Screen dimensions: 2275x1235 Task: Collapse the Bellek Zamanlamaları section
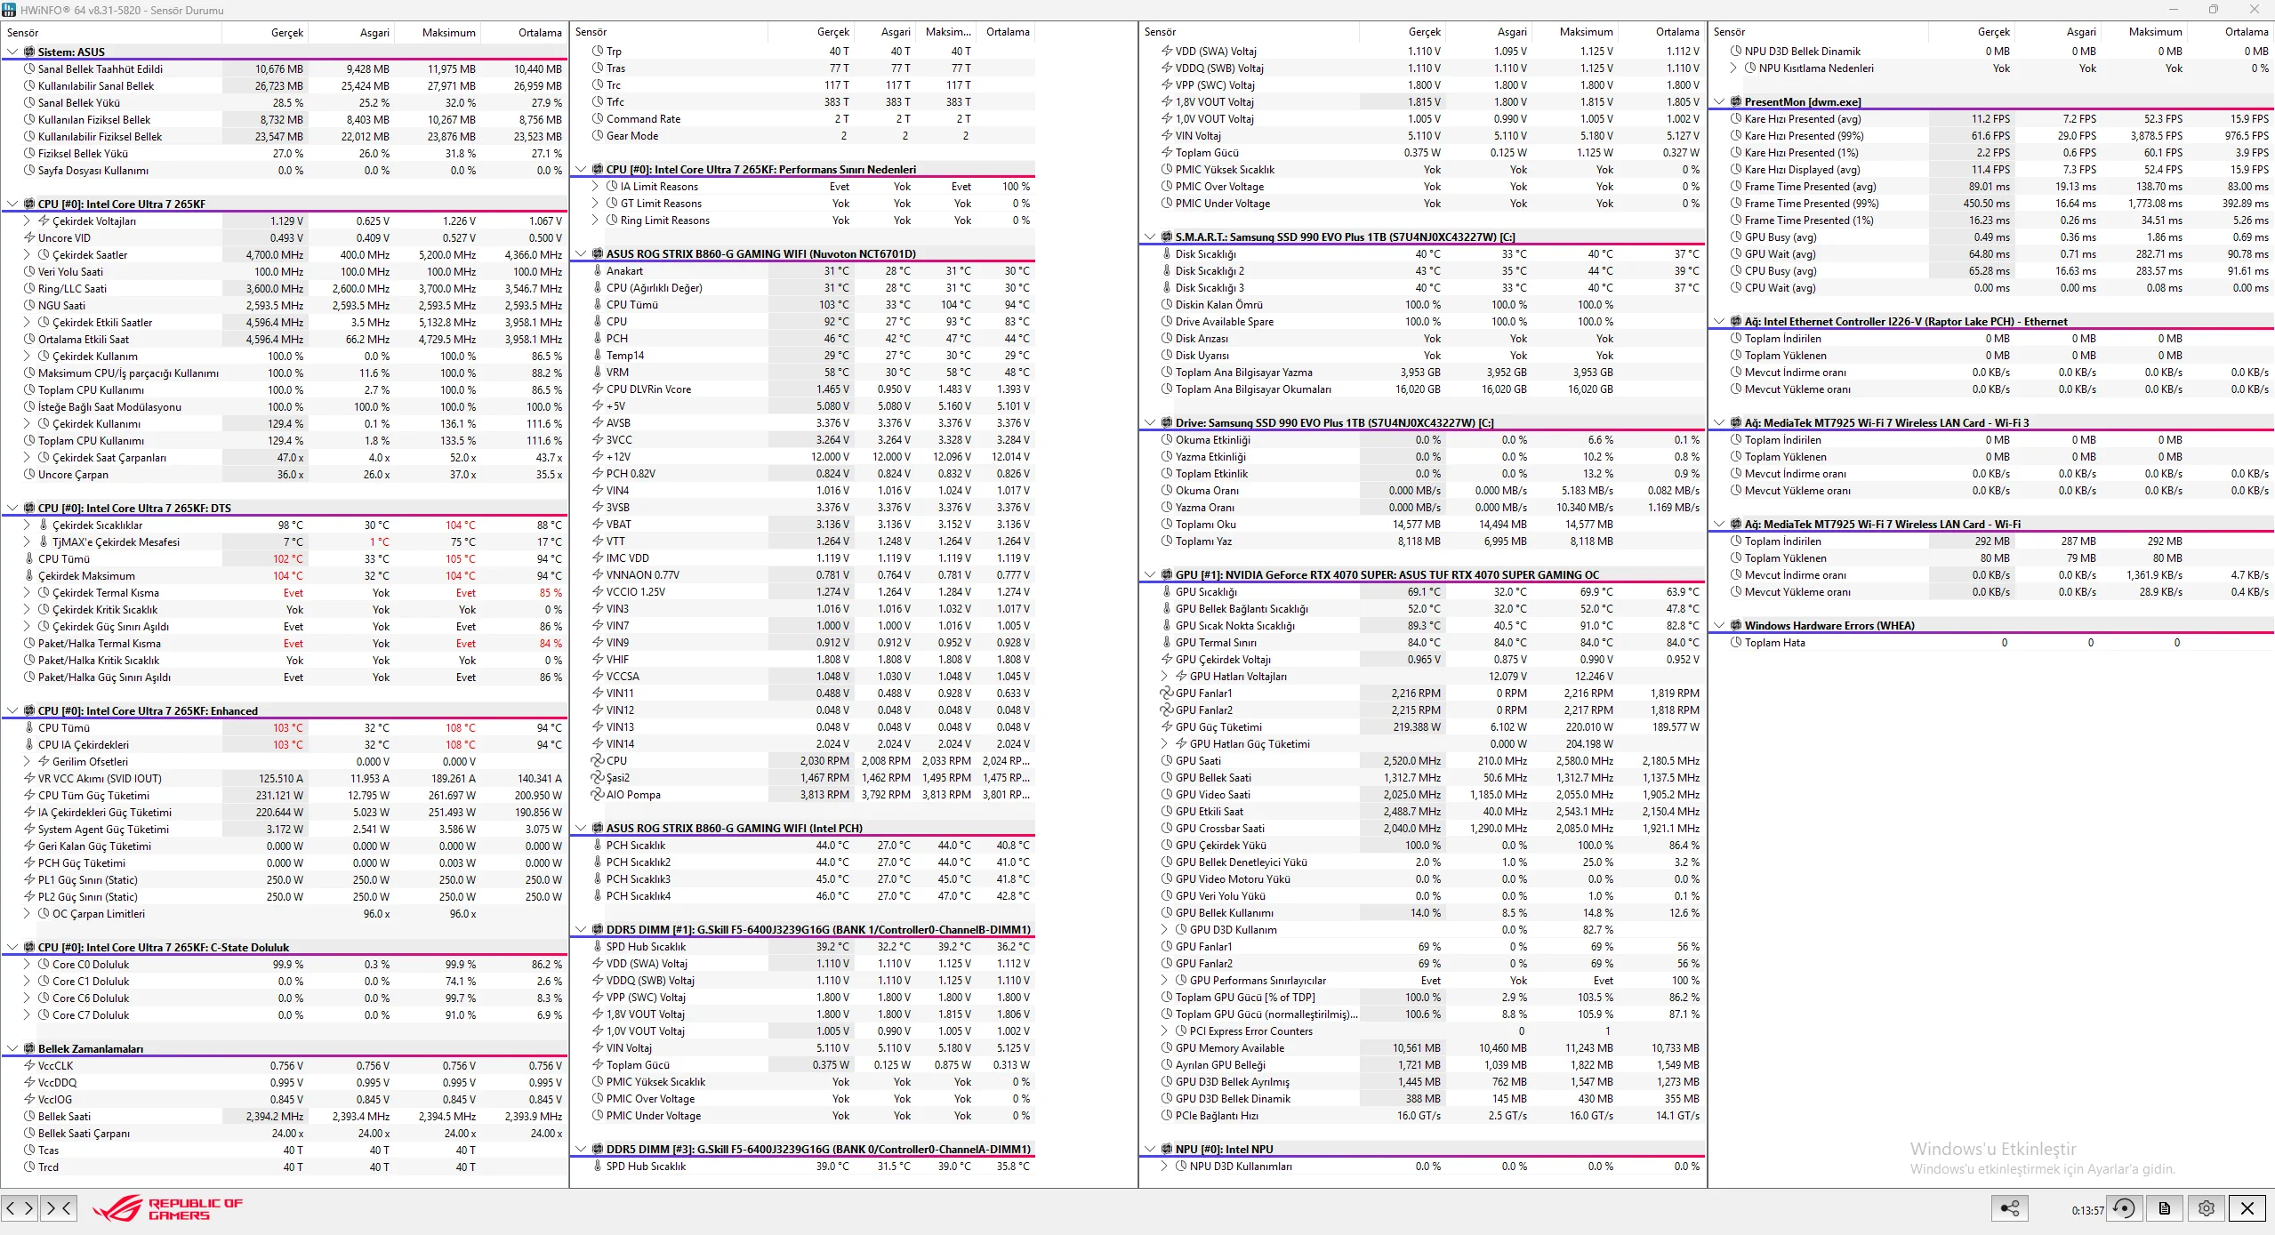pos(12,1049)
